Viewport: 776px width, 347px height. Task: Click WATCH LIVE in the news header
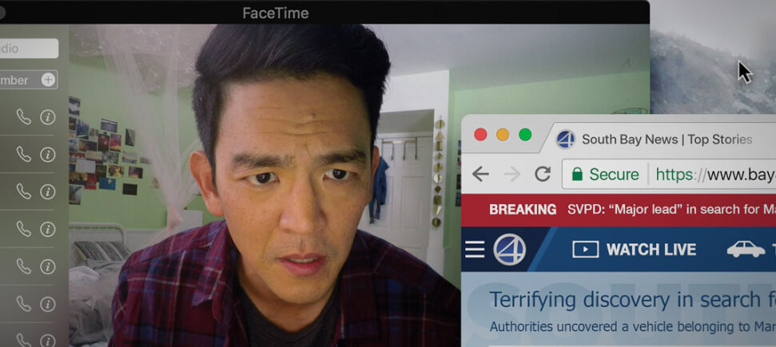635,250
